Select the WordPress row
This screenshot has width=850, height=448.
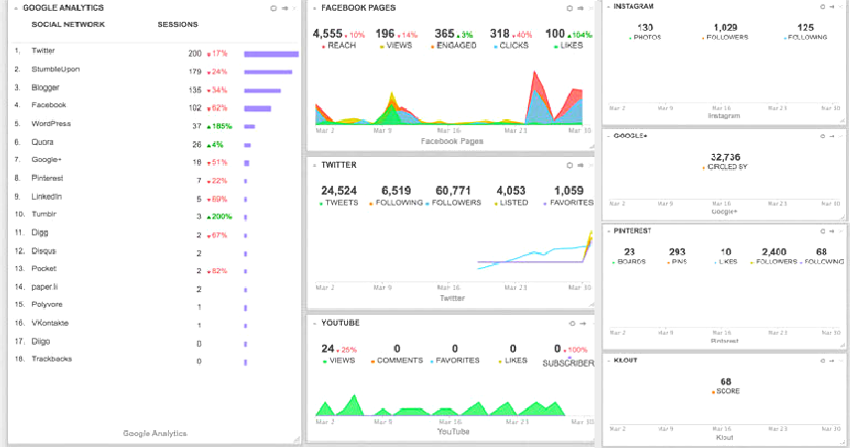[156, 124]
